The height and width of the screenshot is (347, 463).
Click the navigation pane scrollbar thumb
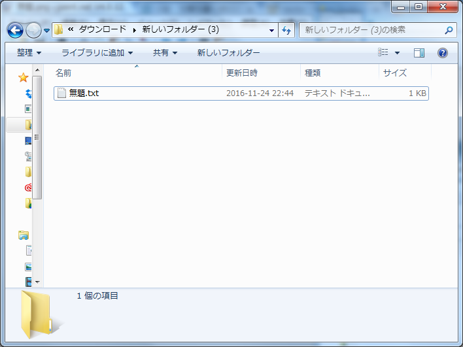coord(37,137)
